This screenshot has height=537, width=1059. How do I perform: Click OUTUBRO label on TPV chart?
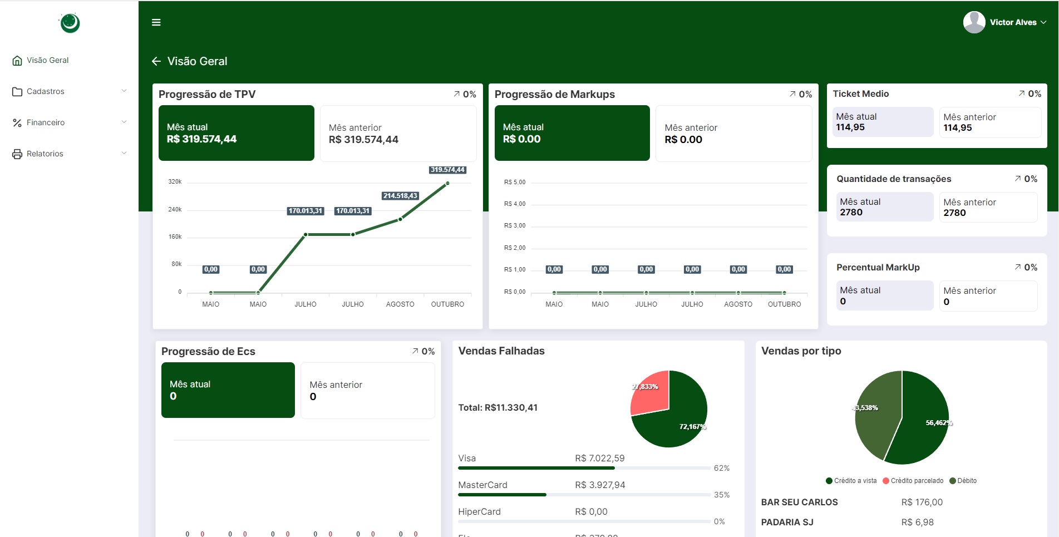(447, 304)
